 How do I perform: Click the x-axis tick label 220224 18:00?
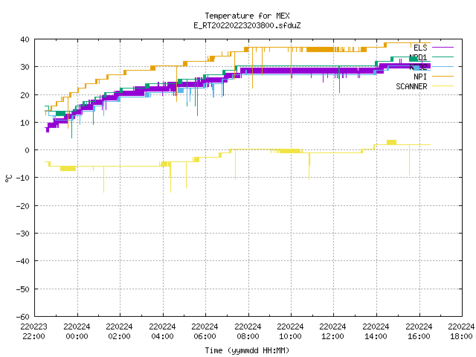461,332
